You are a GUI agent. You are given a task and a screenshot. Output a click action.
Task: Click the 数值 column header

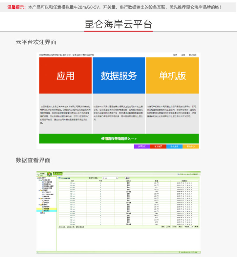click(157, 181)
